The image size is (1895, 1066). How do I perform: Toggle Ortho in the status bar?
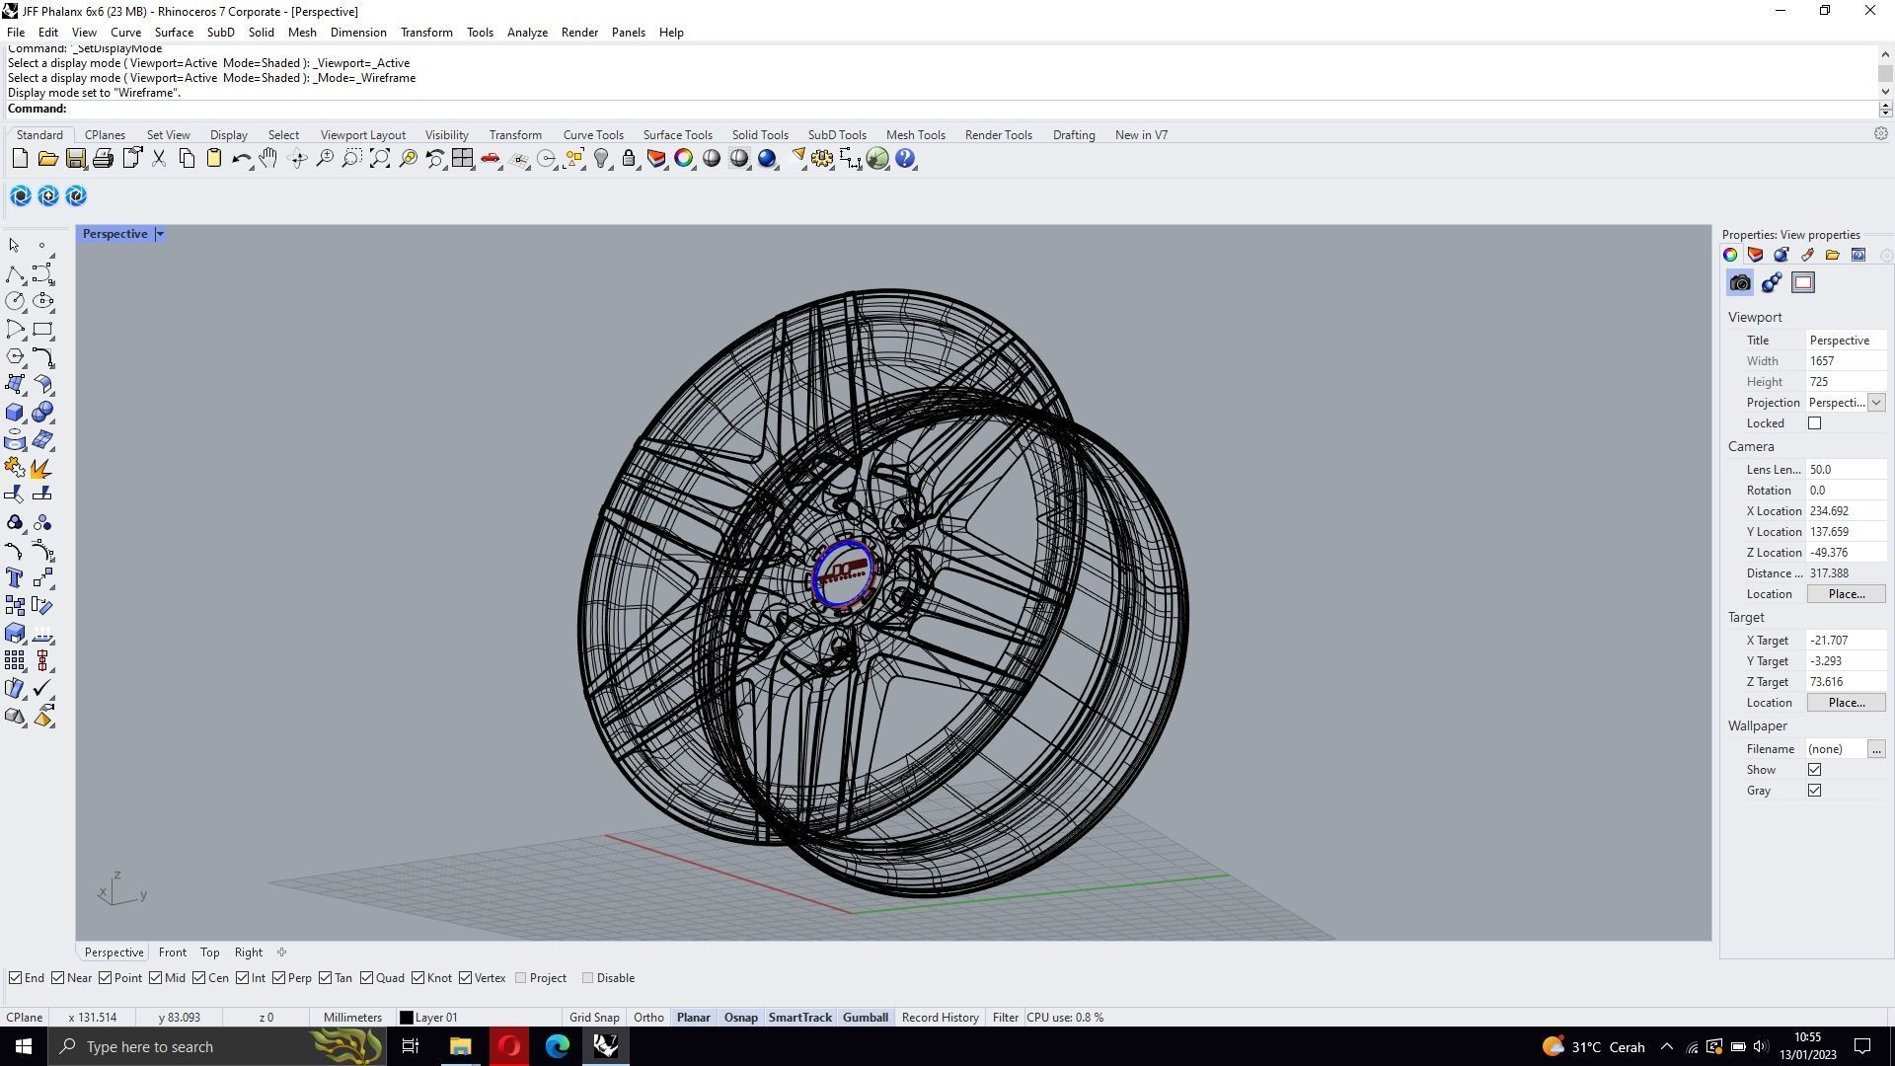[648, 1018]
